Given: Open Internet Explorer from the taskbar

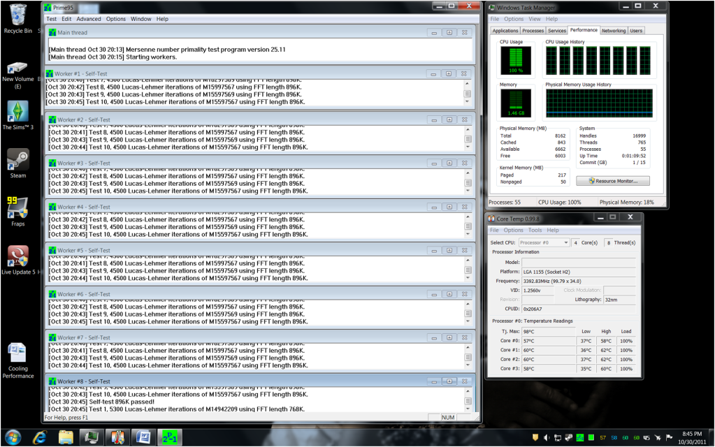Looking at the screenshot, I should click(x=40, y=437).
